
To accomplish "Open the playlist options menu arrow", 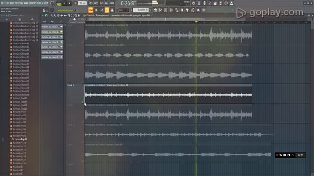I will coord(43,15).
